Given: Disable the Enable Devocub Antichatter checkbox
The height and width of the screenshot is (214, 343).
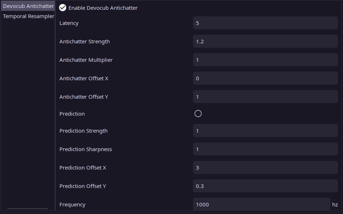Looking at the screenshot, I should coord(63,8).
